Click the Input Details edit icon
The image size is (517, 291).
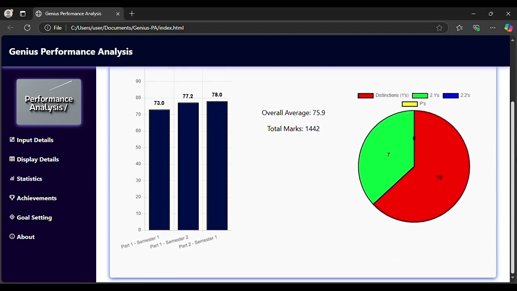pyautogui.click(x=12, y=139)
